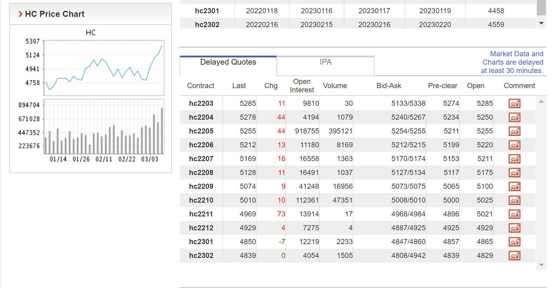Open chart icon for hc2301 row

tap(514, 242)
